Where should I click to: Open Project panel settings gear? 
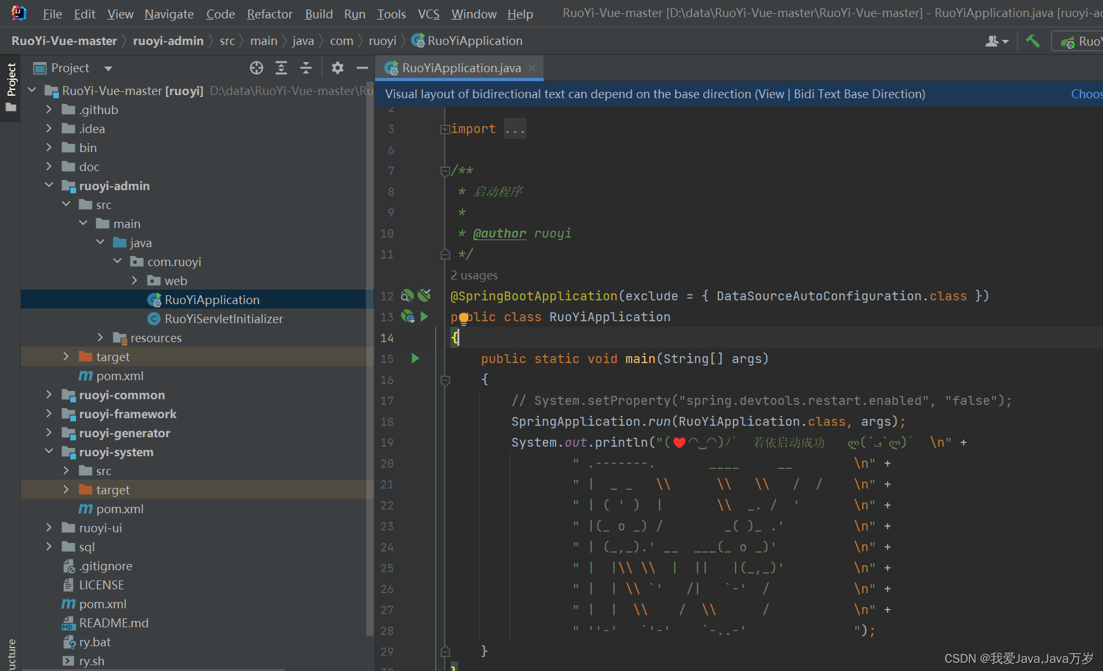click(x=338, y=68)
